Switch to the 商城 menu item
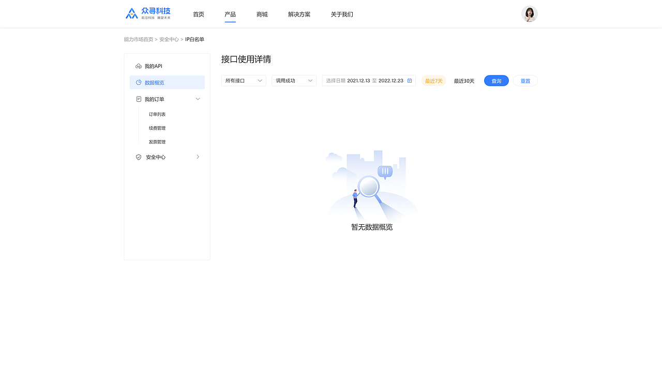This screenshot has width=662, height=372. coord(262,14)
